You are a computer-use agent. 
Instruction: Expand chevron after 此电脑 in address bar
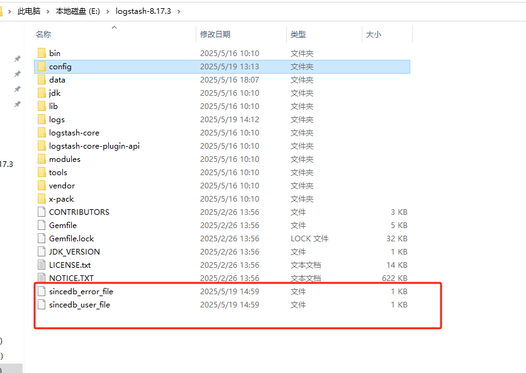pyautogui.click(x=48, y=12)
